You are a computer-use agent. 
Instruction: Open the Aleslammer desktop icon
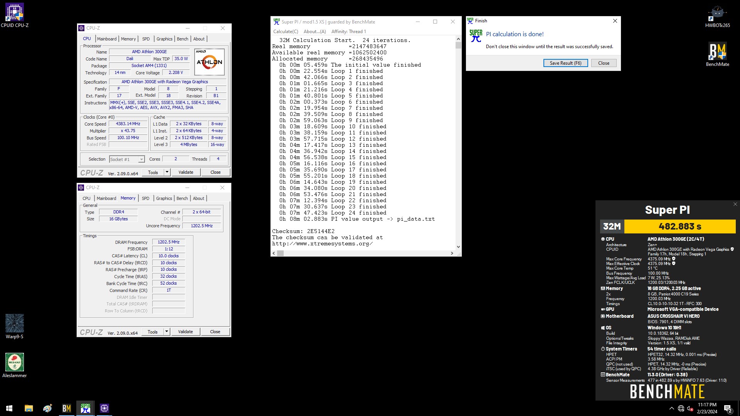click(15, 365)
